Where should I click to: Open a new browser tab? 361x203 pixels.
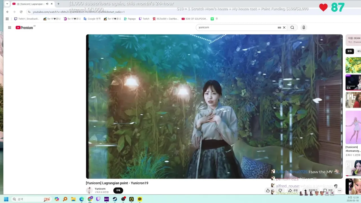(58, 4)
